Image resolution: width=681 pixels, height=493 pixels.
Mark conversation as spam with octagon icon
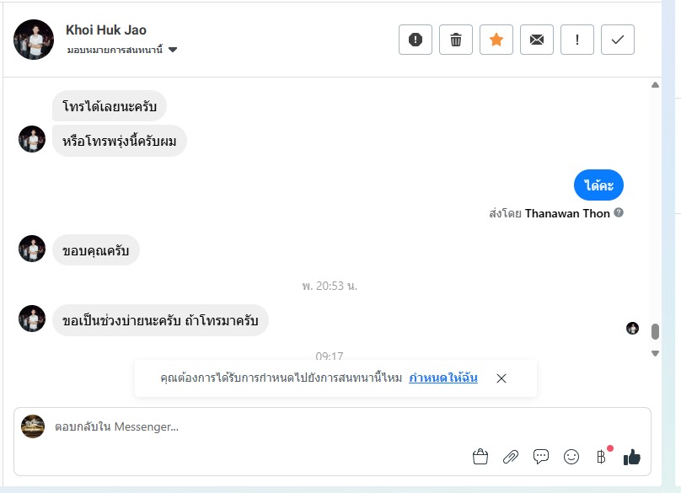click(x=415, y=40)
